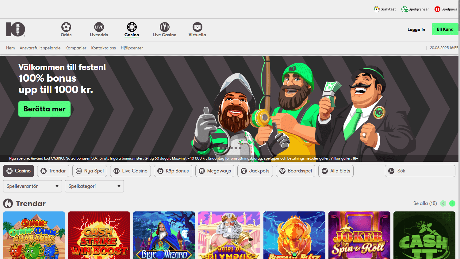Select the Virtuella sports icon
This screenshot has height=259, width=460.
pyautogui.click(x=197, y=27)
